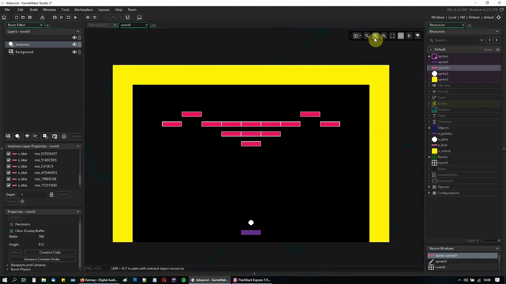
Task: Uncheck instance inst_47D449D3 checkbox
Action: coord(8,173)
